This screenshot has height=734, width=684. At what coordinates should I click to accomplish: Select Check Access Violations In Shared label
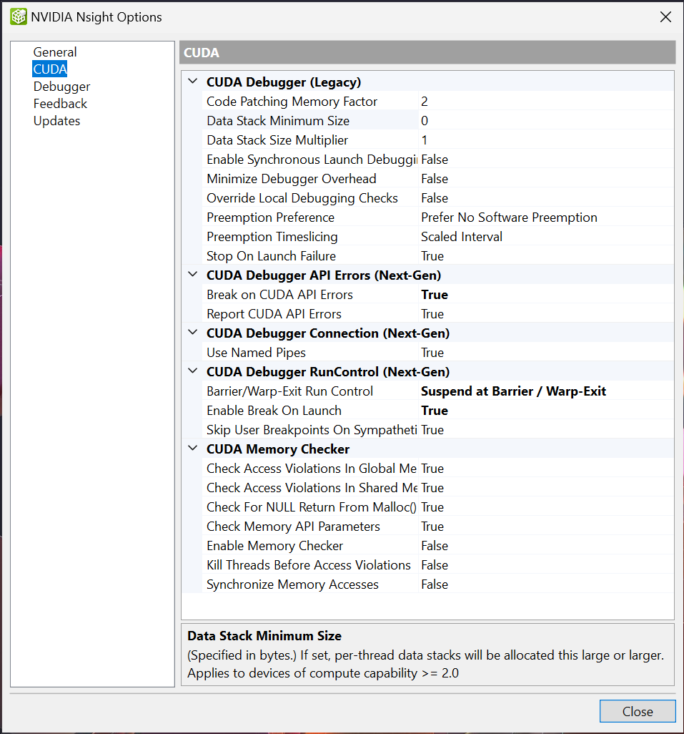point(312,488)
